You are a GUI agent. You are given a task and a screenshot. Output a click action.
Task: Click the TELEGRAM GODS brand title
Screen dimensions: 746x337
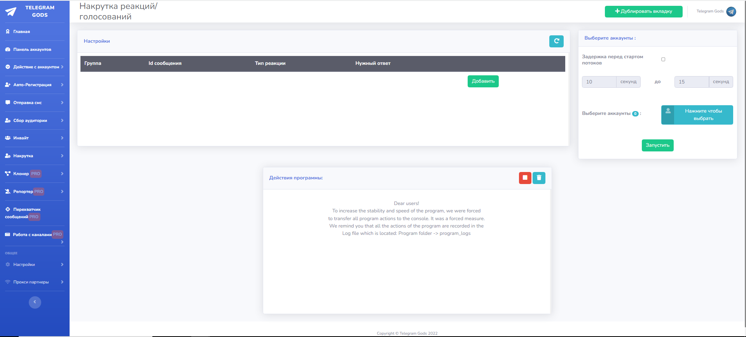tap(40, 11)
